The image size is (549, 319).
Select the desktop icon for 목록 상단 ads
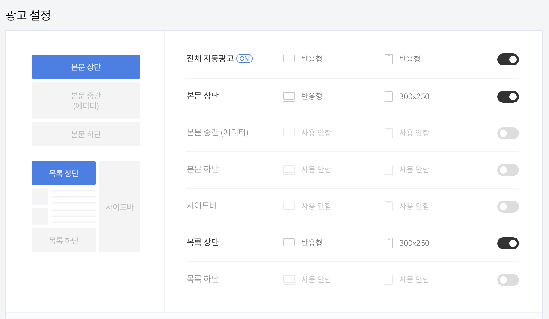pos(288,243)
